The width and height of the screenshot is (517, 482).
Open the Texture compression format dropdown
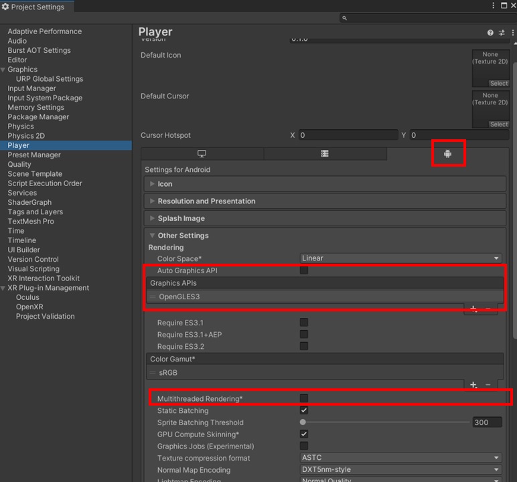tap(400, 459)
